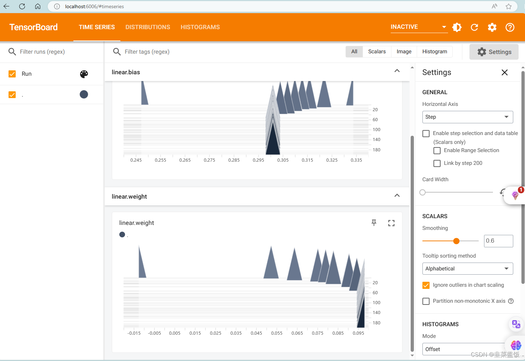Click the filter runs search icon
525x361 pixels.
[12, 52]
